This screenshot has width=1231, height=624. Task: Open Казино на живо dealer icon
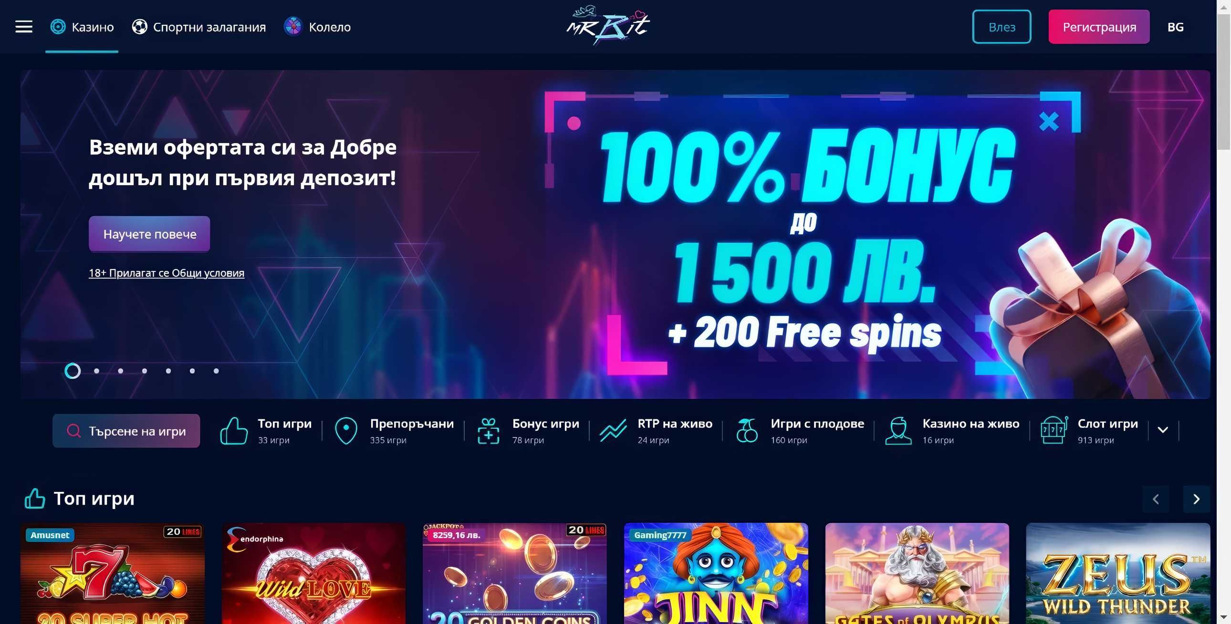click(x=898, y=431)
